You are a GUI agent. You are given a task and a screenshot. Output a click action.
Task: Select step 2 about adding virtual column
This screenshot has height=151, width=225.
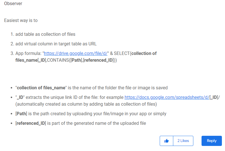tap(56, 44)
